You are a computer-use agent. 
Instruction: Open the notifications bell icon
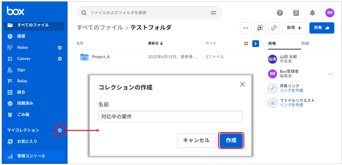pos(312,13)
